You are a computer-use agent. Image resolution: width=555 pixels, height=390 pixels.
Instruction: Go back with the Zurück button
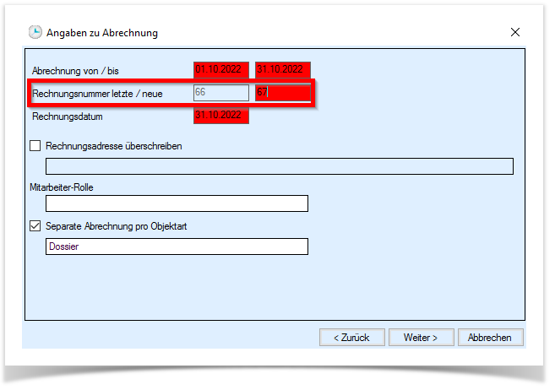(351, 338)
